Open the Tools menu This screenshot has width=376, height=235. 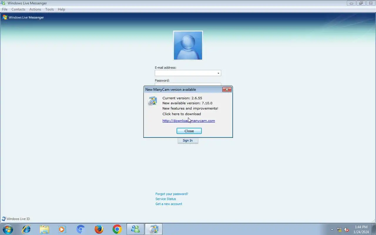click(x=49, y=9)
